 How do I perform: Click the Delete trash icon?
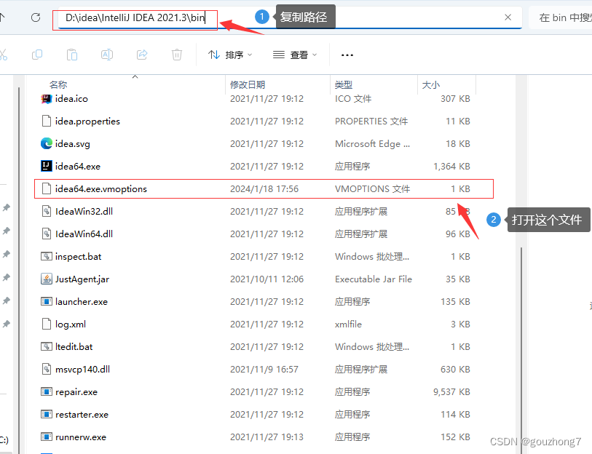coord(177,55)
